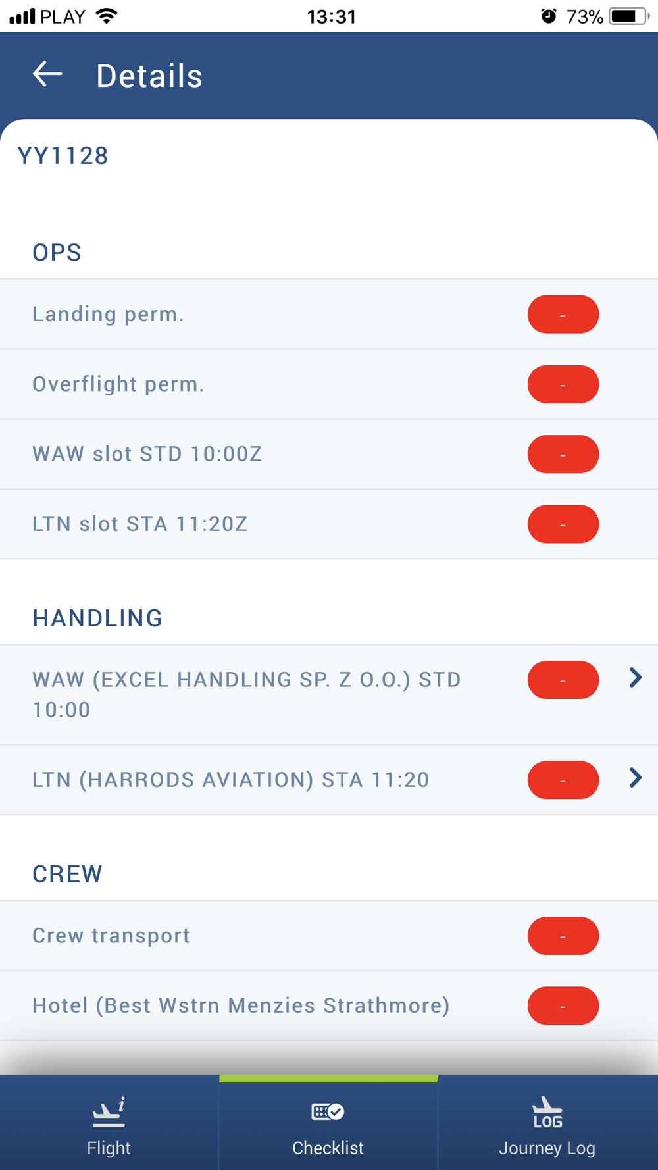Switch to the Flight tab label
The height and width of the screenshot is (1170, 658).
(x=109, y=1148)
